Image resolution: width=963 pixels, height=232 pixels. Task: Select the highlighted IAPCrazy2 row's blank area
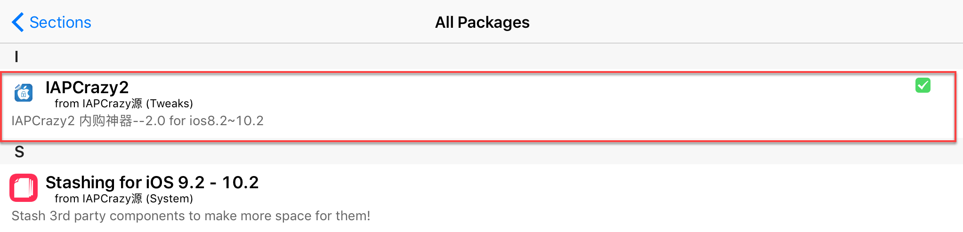[565, 106]
